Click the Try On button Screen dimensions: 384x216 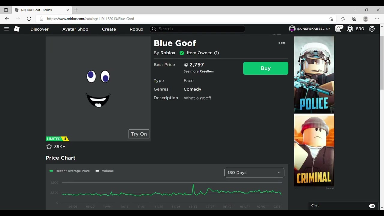pos(139,134)
